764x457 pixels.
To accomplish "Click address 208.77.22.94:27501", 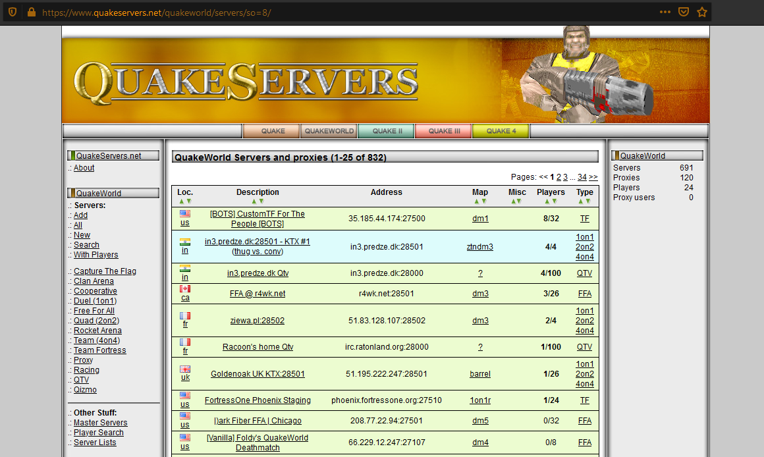I will 387,421.
